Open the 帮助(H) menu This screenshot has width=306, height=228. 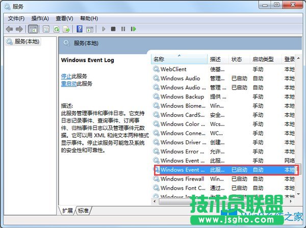click(89, 18)
